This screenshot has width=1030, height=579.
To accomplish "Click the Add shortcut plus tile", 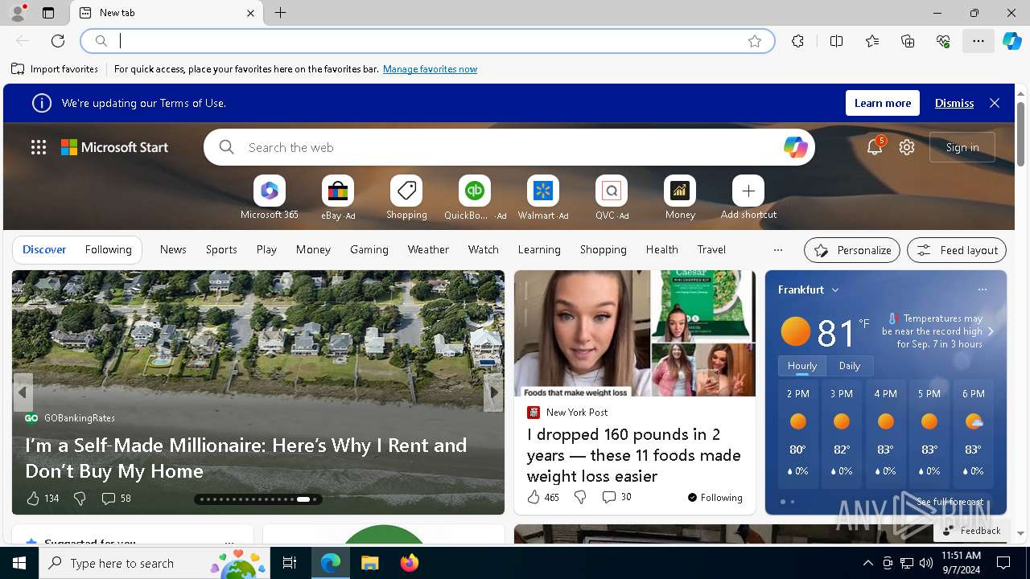I will click(x=748, y=197).
